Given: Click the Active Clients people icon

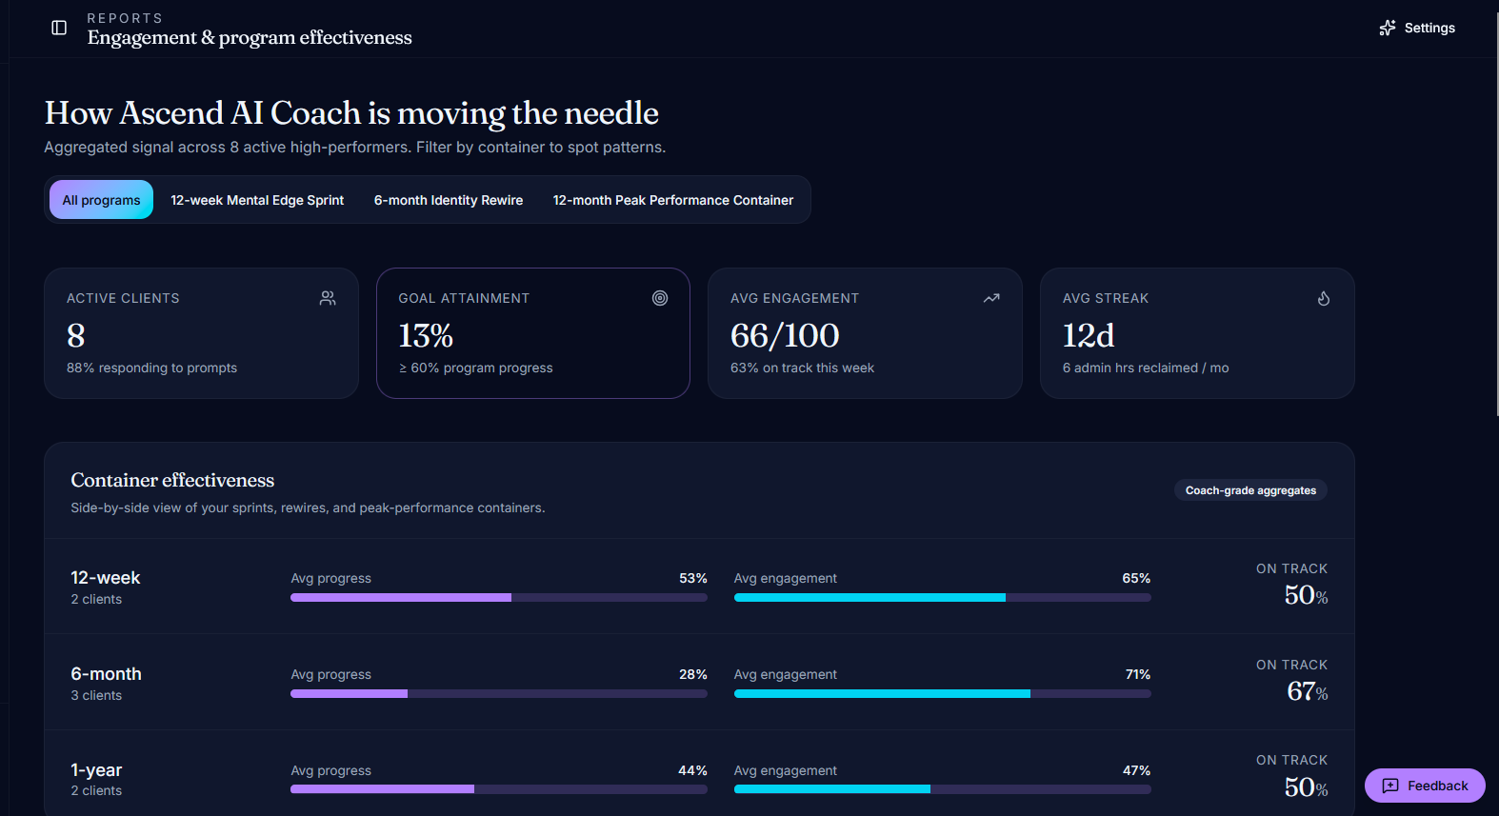Looking at the screenshot, I should tap(328, 298).
